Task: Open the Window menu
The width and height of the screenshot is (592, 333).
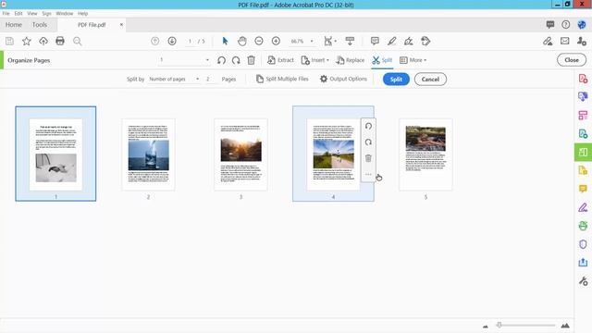Action: pos(65,13)
